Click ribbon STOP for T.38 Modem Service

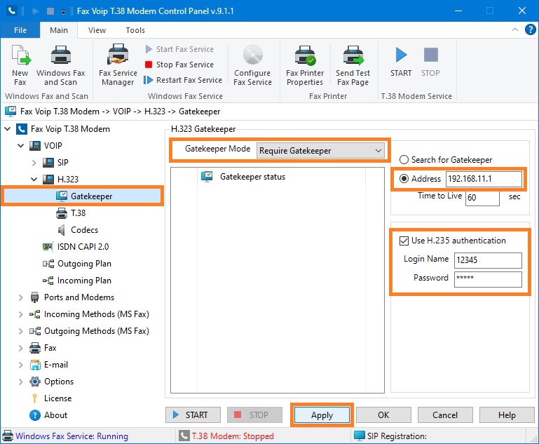click(430, 62)
